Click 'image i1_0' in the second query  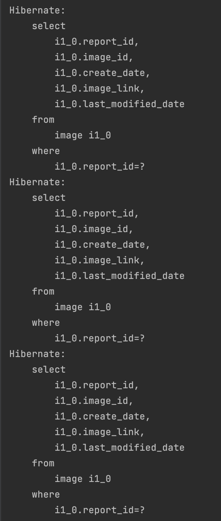pos(83,307)
